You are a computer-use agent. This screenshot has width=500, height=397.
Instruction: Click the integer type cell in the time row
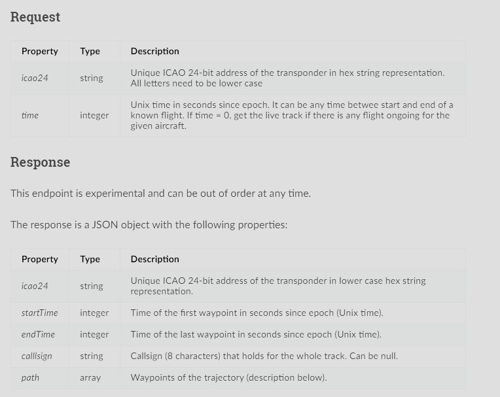point(94,116)
